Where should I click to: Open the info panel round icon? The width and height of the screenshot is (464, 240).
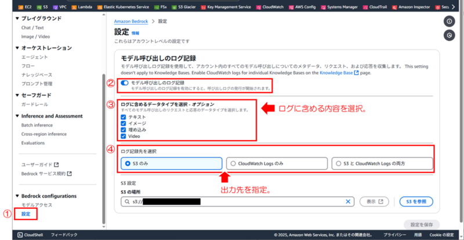pyautogui.click(x=449, y=21)
